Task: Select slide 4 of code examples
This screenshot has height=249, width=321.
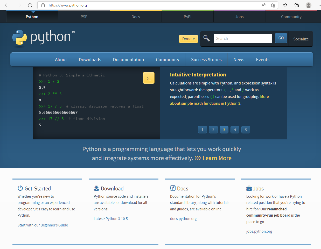Action: coord(235,130)
